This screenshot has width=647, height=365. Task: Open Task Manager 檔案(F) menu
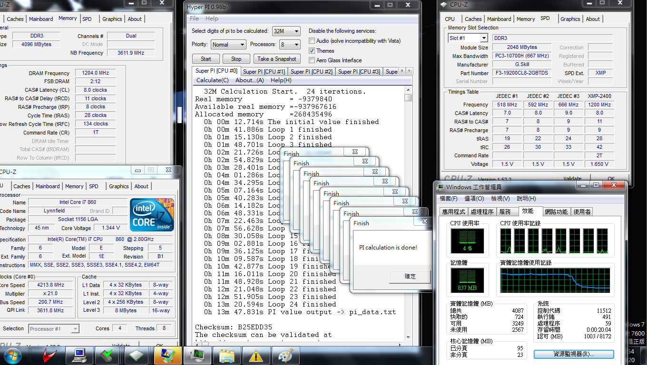[x=449, y=199]
